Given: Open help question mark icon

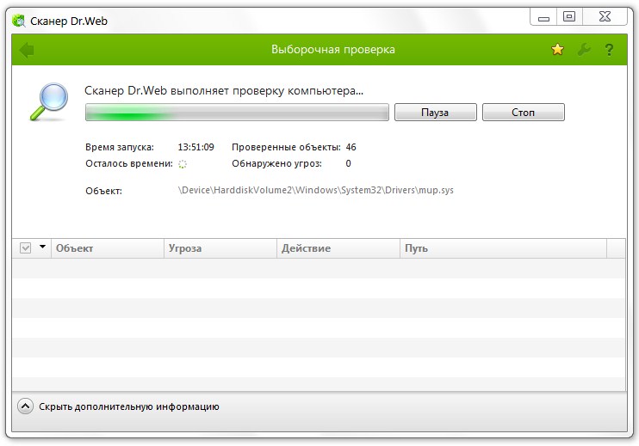Looking at the screenshot, I should [609, 50].
